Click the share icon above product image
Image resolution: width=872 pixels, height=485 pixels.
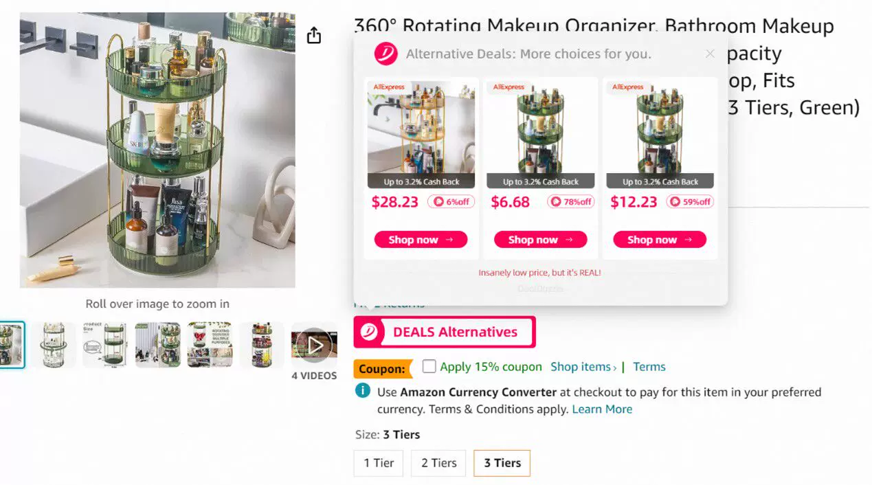tap(314, 36)
